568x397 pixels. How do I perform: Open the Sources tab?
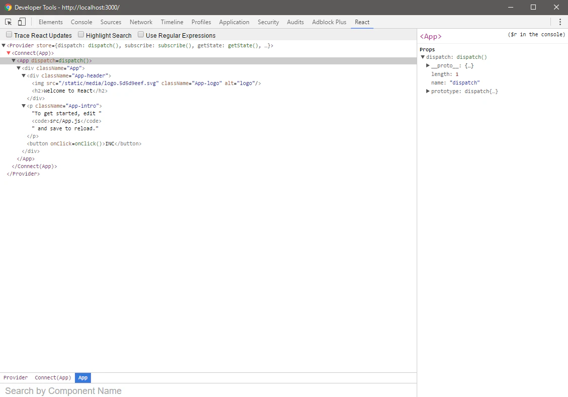point(111,22)
